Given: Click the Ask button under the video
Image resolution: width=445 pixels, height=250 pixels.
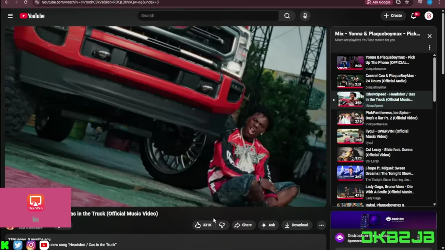Looking at the screenshot, I should pyautogui.click(x=268, y=225).
